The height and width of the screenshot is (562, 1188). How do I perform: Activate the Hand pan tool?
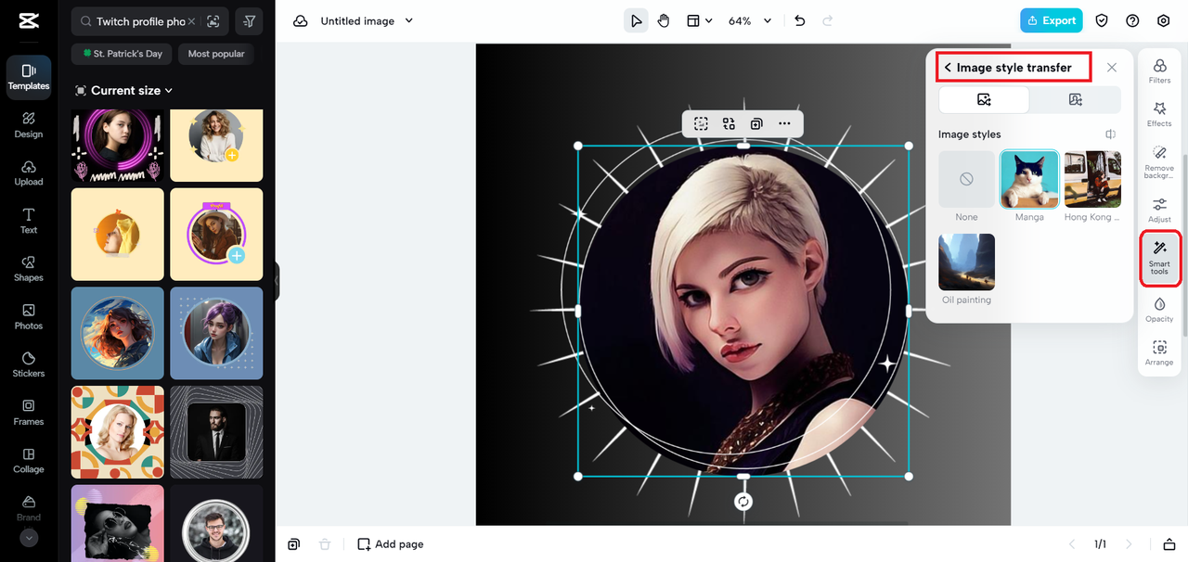coord(664,20)
